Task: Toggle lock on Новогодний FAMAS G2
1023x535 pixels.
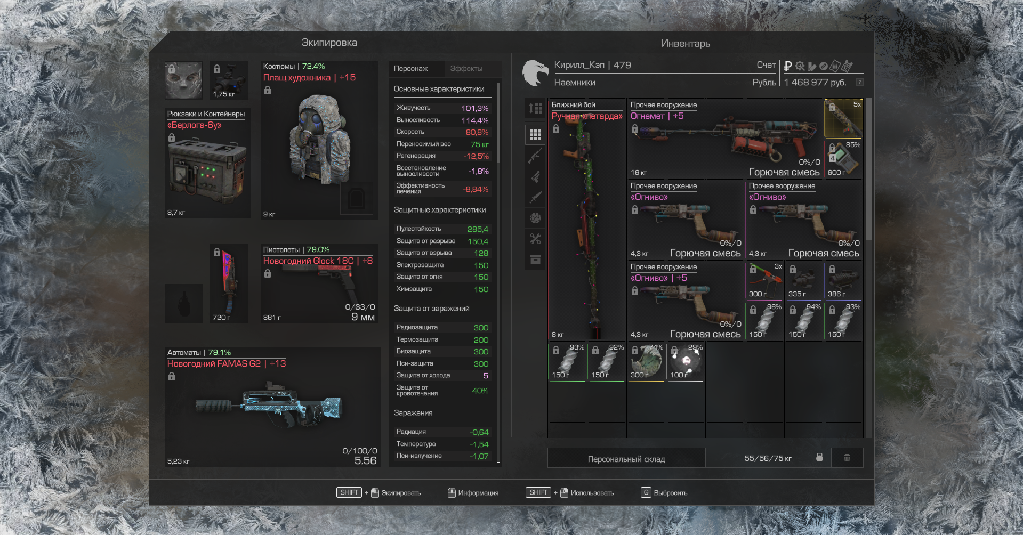Action: tap(171, 377)
